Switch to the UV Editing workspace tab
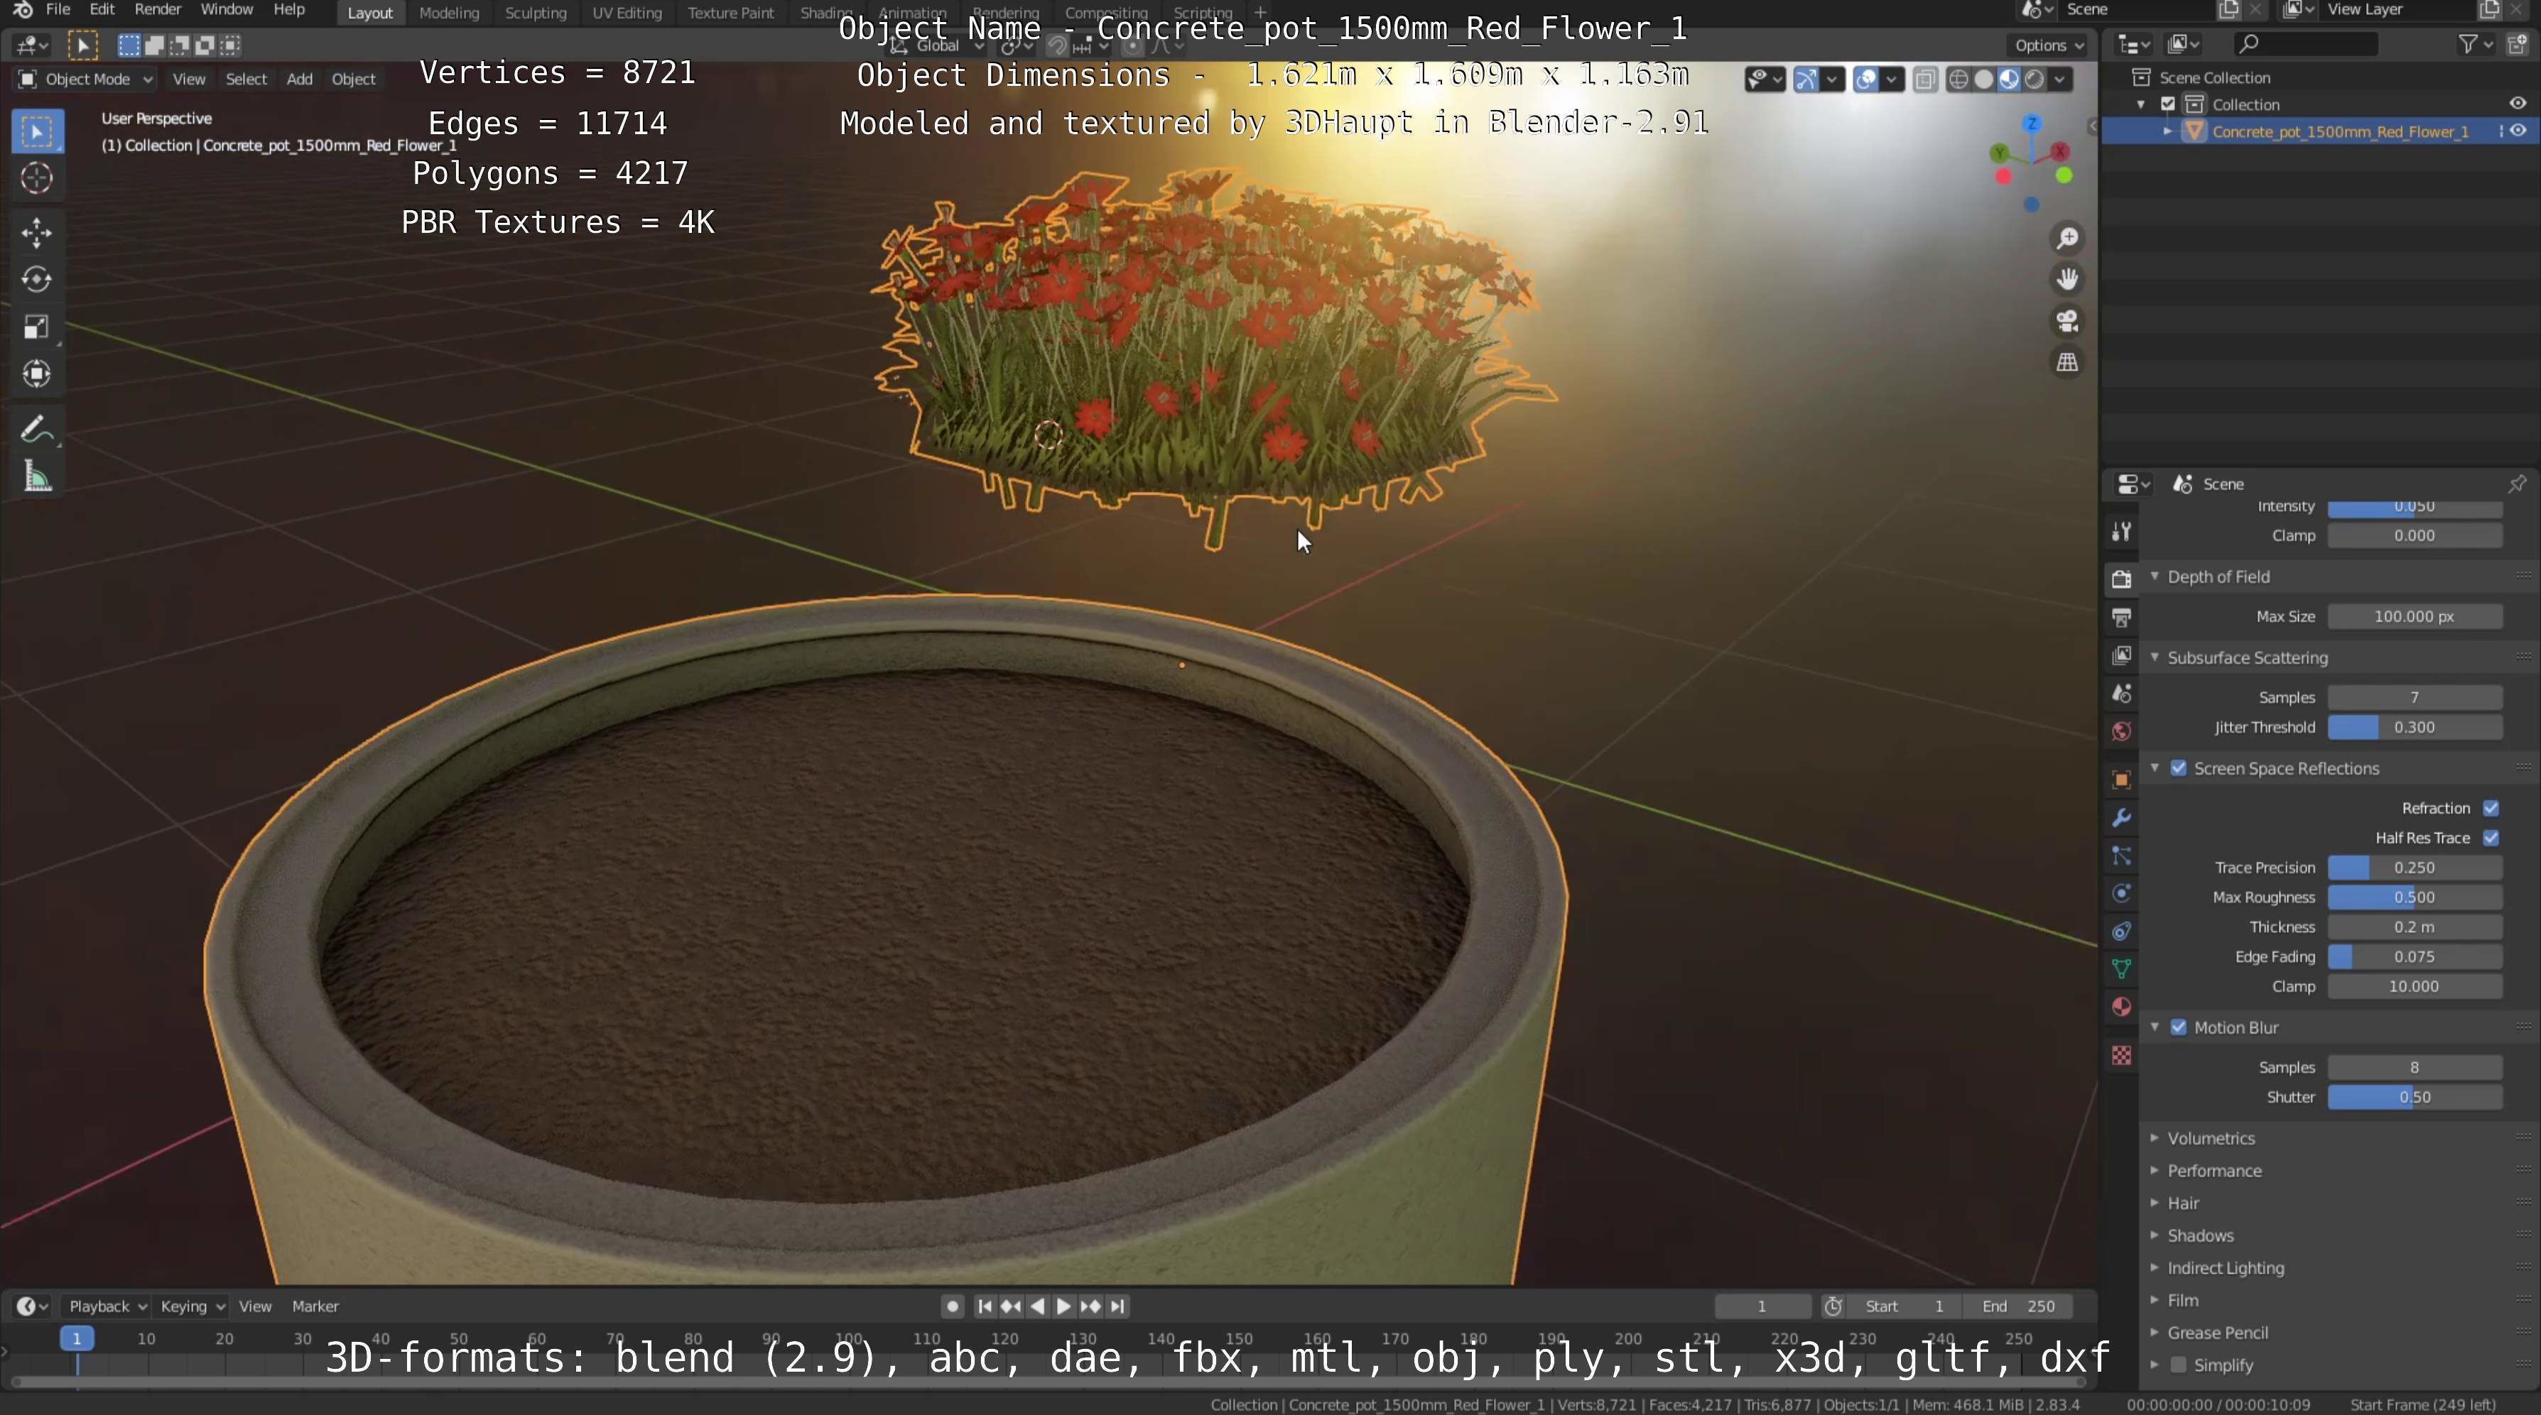This screenshot has width=2541, height=1415. [x=627, y=13]
